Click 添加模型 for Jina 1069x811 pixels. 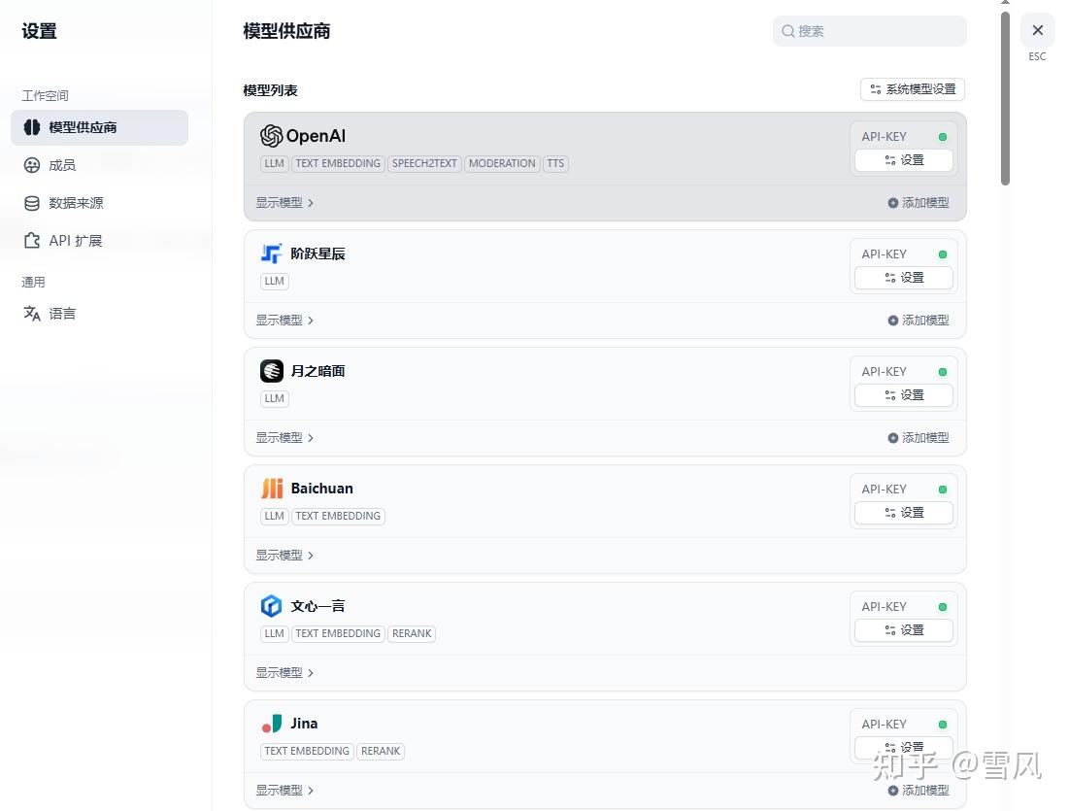919,790
